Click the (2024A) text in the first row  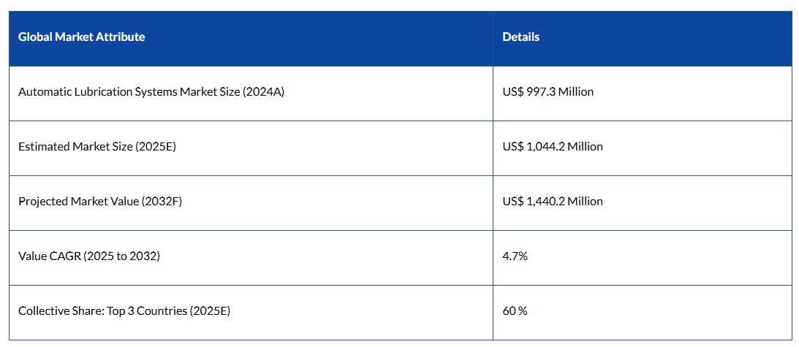click(x=262, y=92)
